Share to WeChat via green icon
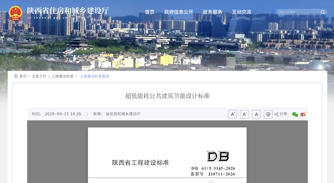Viewport: 334px width, 183px height. coord(295,114)
